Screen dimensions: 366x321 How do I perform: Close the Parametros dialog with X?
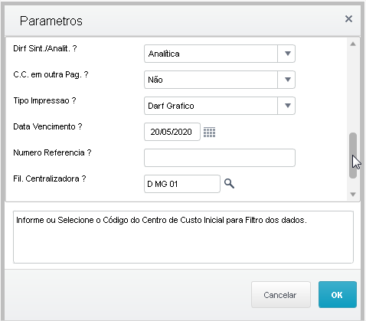pos(348,19)
